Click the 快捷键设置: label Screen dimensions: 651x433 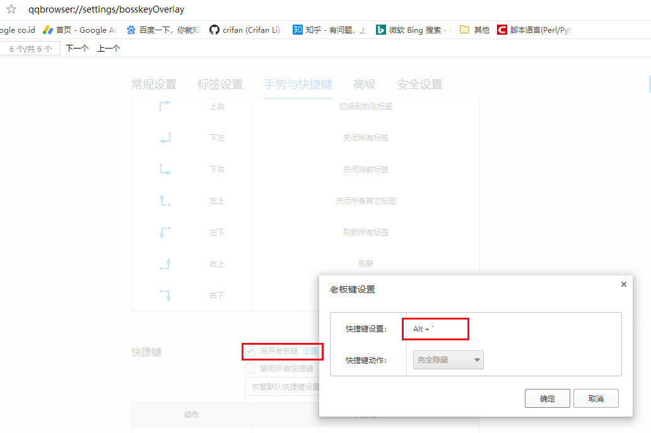366,329
